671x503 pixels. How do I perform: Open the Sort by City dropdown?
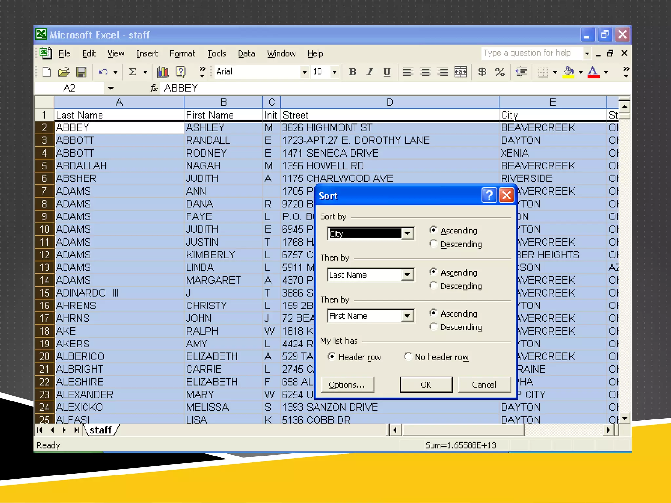tap(407, 233)
